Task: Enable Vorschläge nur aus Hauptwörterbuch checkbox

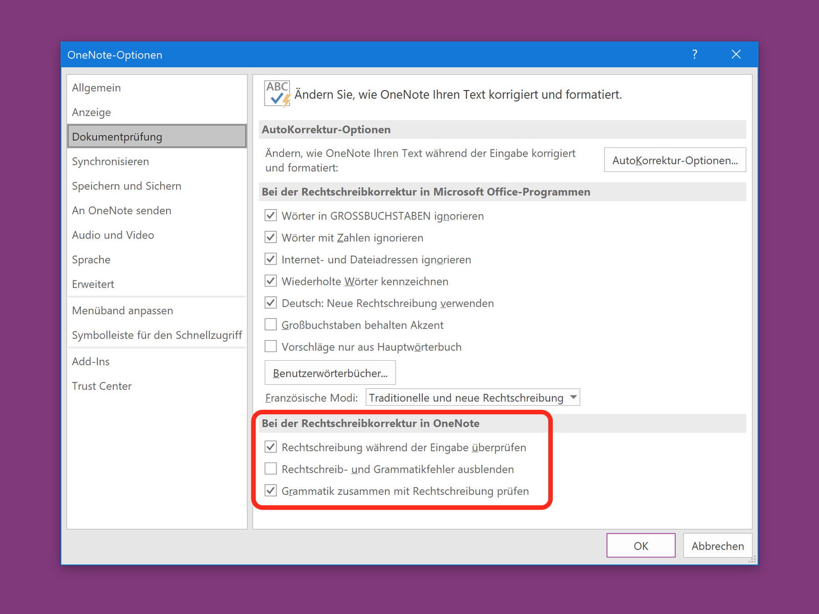Action: 271,346
